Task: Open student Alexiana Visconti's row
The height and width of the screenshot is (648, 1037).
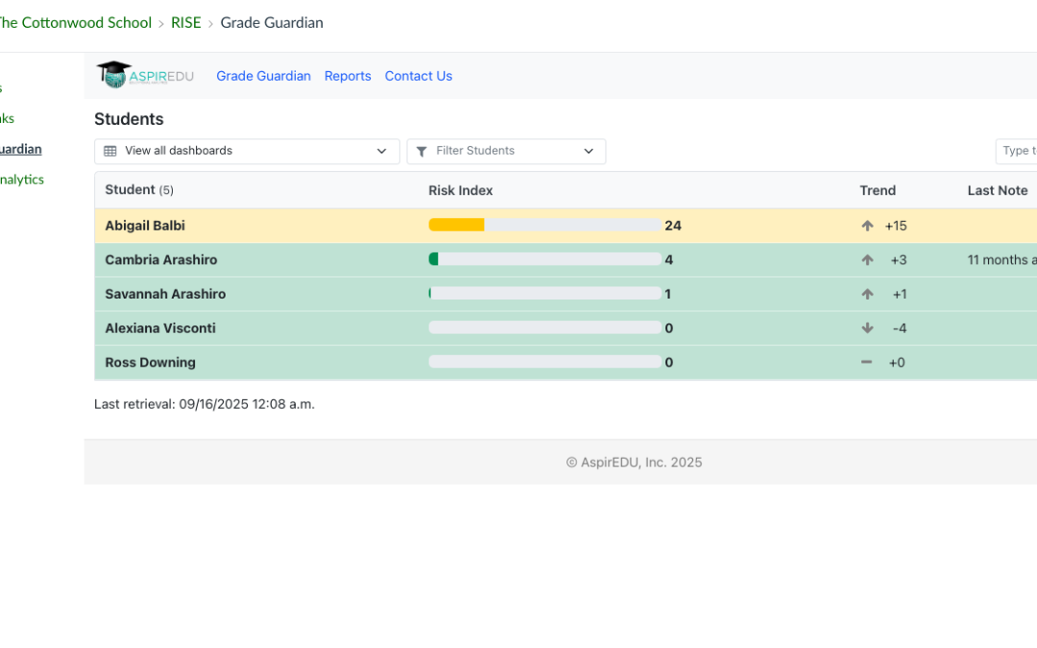Action: point(160,328)
